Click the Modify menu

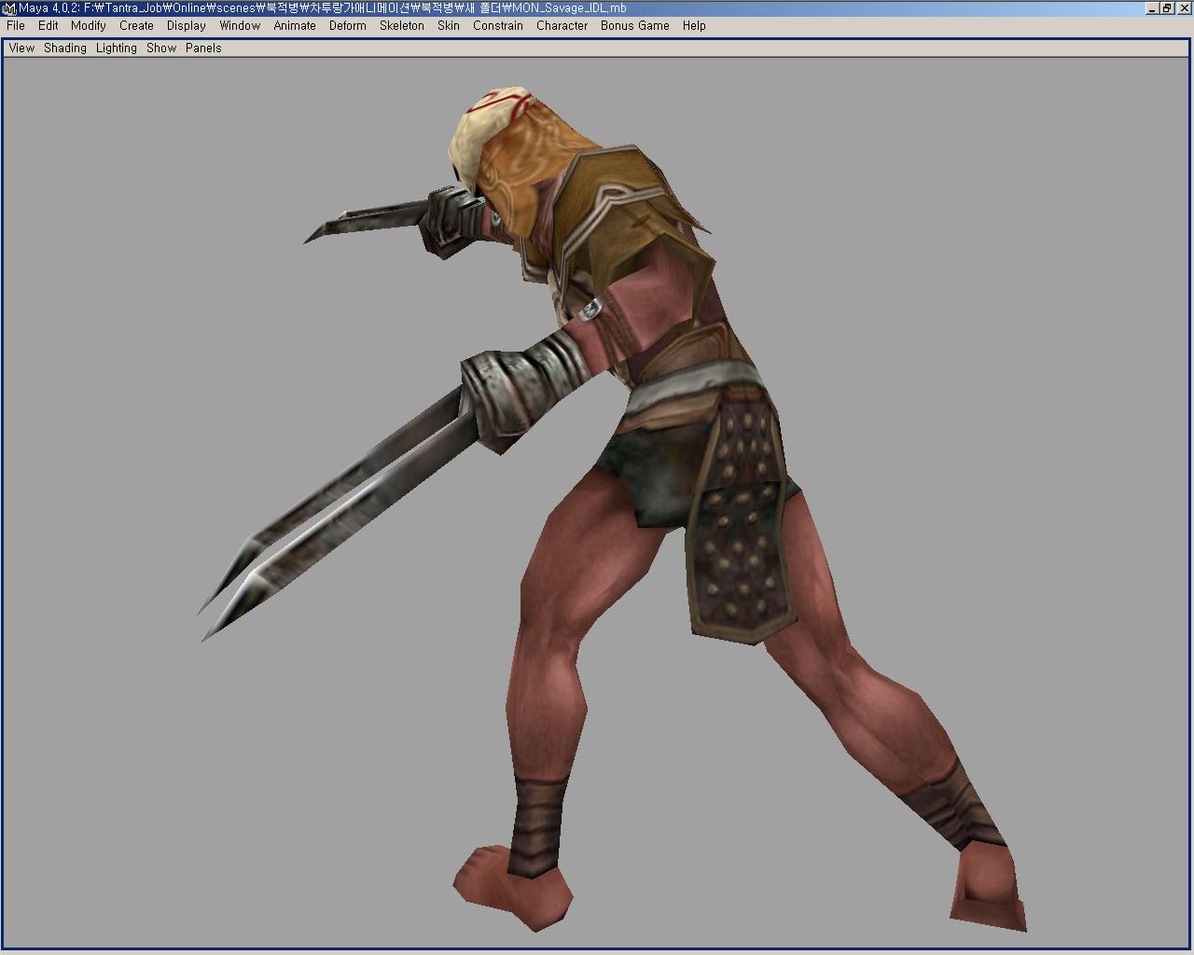point(89,26)
